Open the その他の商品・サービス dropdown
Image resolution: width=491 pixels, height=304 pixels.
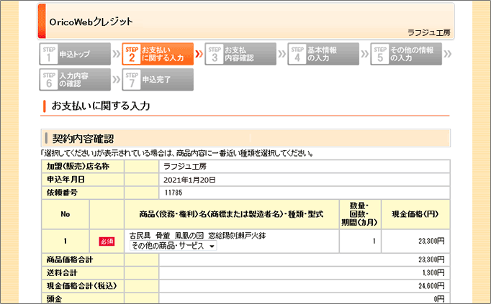pyautogui.click(x=173, y=247)
